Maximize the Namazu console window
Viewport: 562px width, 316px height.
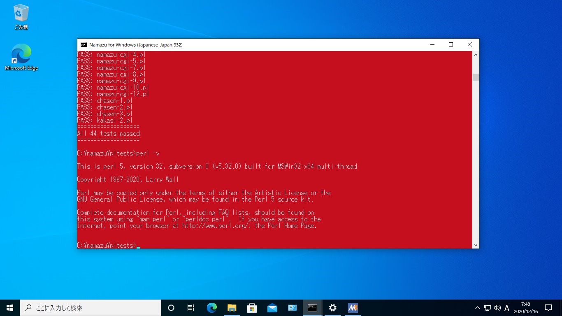(x=451, y=45)
